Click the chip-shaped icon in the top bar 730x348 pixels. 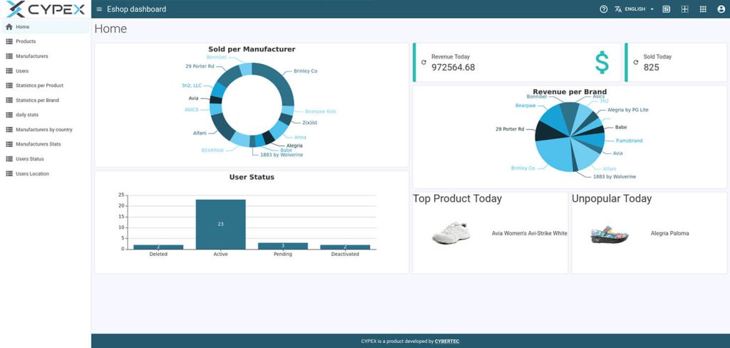(667, 9)
